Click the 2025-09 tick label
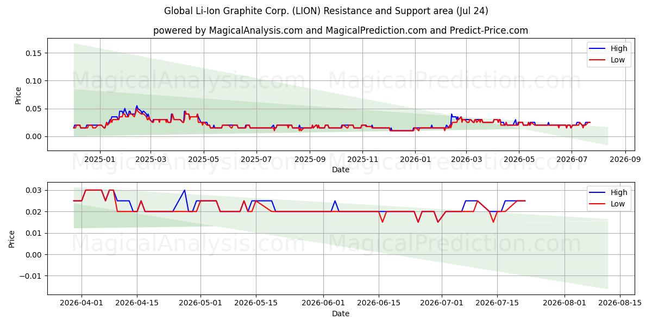The width and height of the screenshot is (652, 326). [310, 159]
